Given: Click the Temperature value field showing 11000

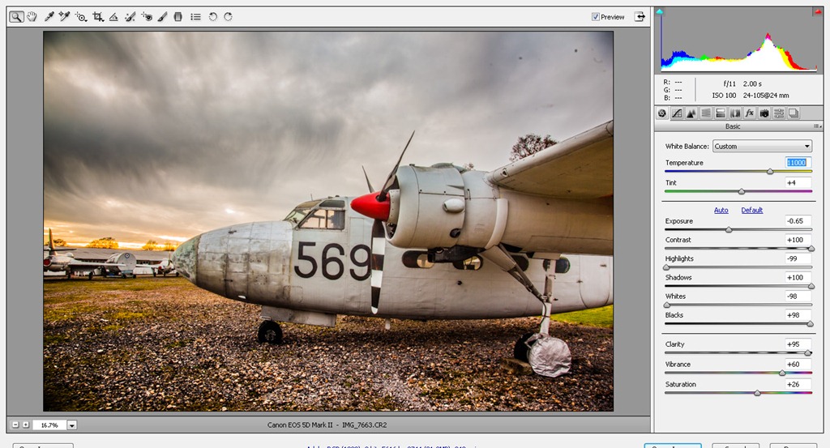Looking at the screenshot, I should [798, 162].
